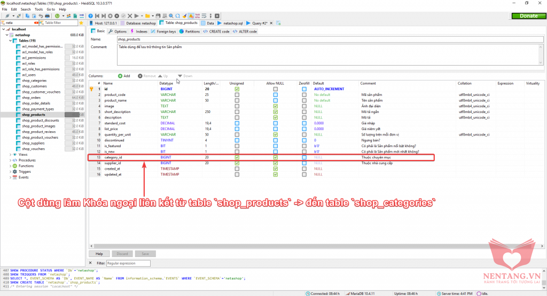Switch to the Foreign keys tab
Screen dimensions: 547x296
(163, 31)
